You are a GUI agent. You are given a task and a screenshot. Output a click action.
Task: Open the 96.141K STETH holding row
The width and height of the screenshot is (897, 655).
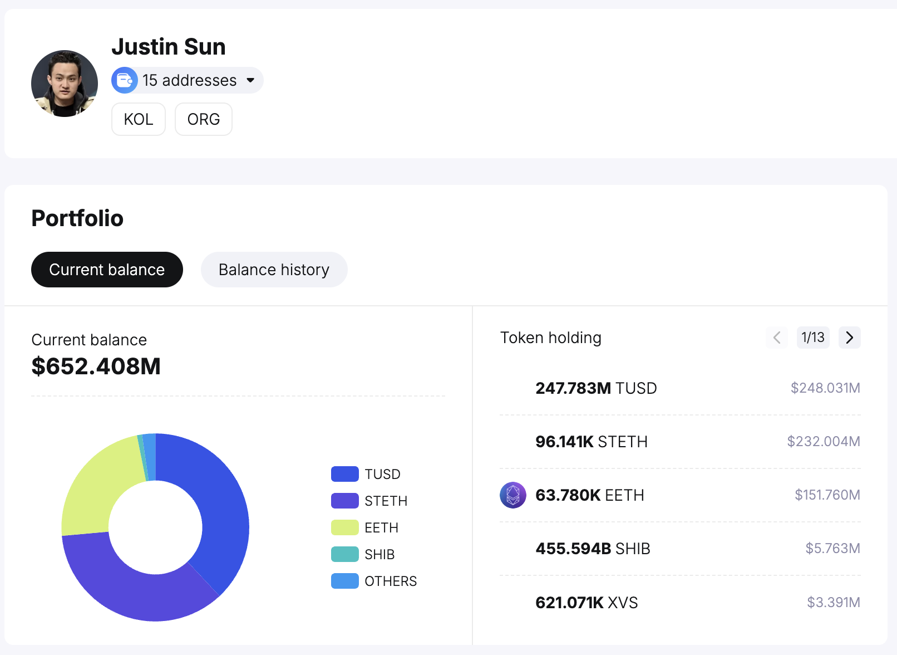[679, 442]
